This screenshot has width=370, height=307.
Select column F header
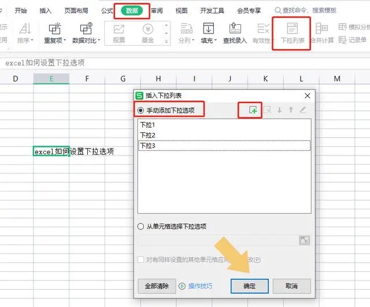(x=87, y=79)
